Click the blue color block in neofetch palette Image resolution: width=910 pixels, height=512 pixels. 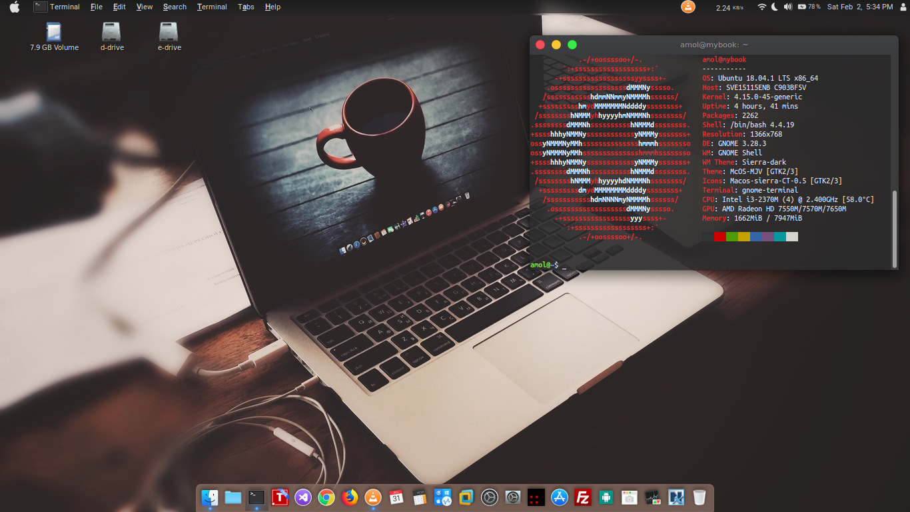(x=756, y=237)
